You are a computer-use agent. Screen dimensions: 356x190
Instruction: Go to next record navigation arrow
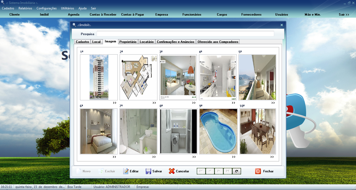[x=219, y=171]
